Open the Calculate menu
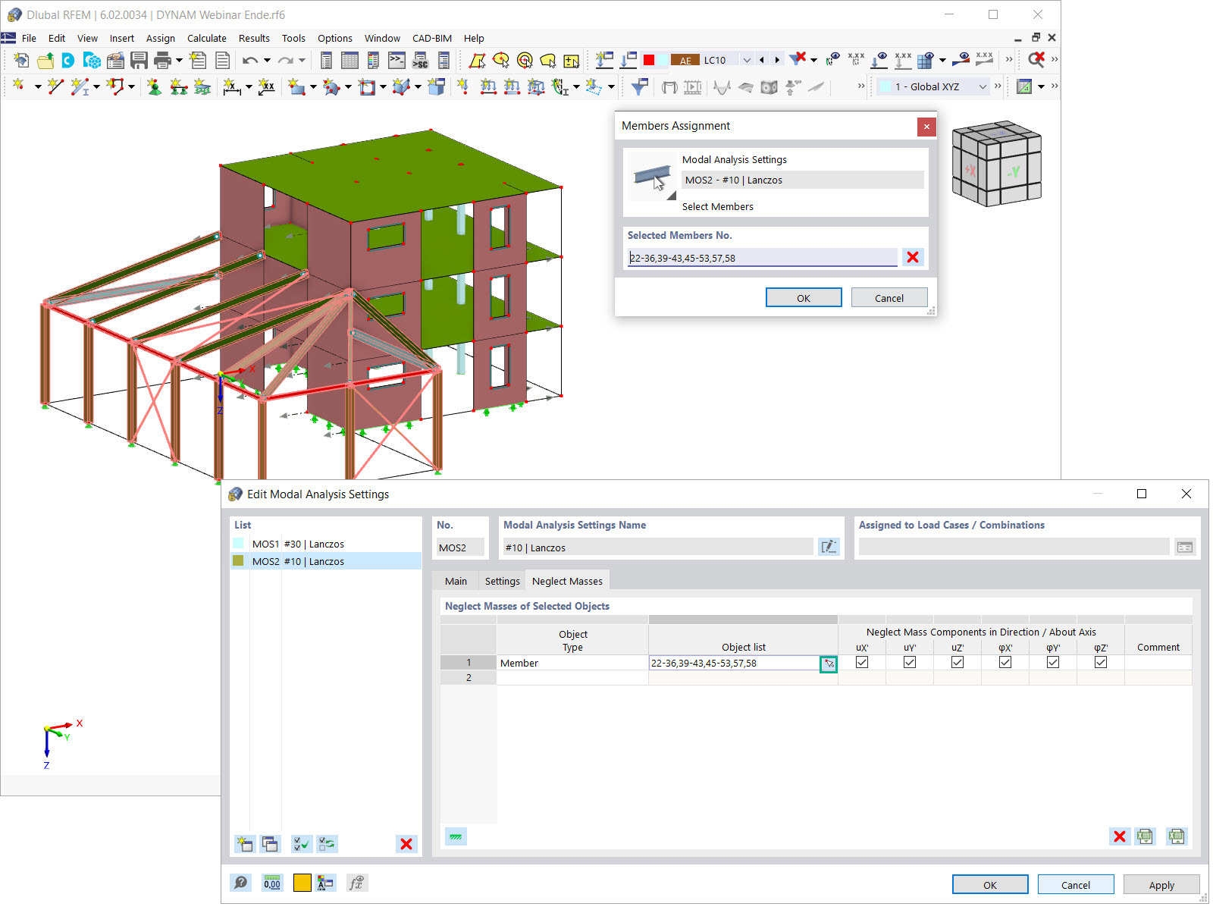The height and width of the screenshot is (910, 1213). pos(207,38)
